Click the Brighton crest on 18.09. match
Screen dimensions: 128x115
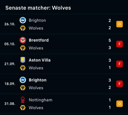click(23, 80)
